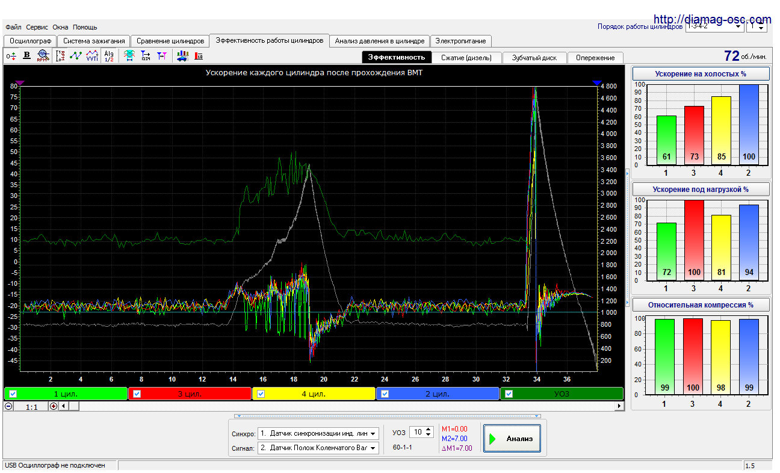Click the RPM 0-1 scale bracket icon
Viewport: 780px width, 473px height.
(x=60, y=56)
